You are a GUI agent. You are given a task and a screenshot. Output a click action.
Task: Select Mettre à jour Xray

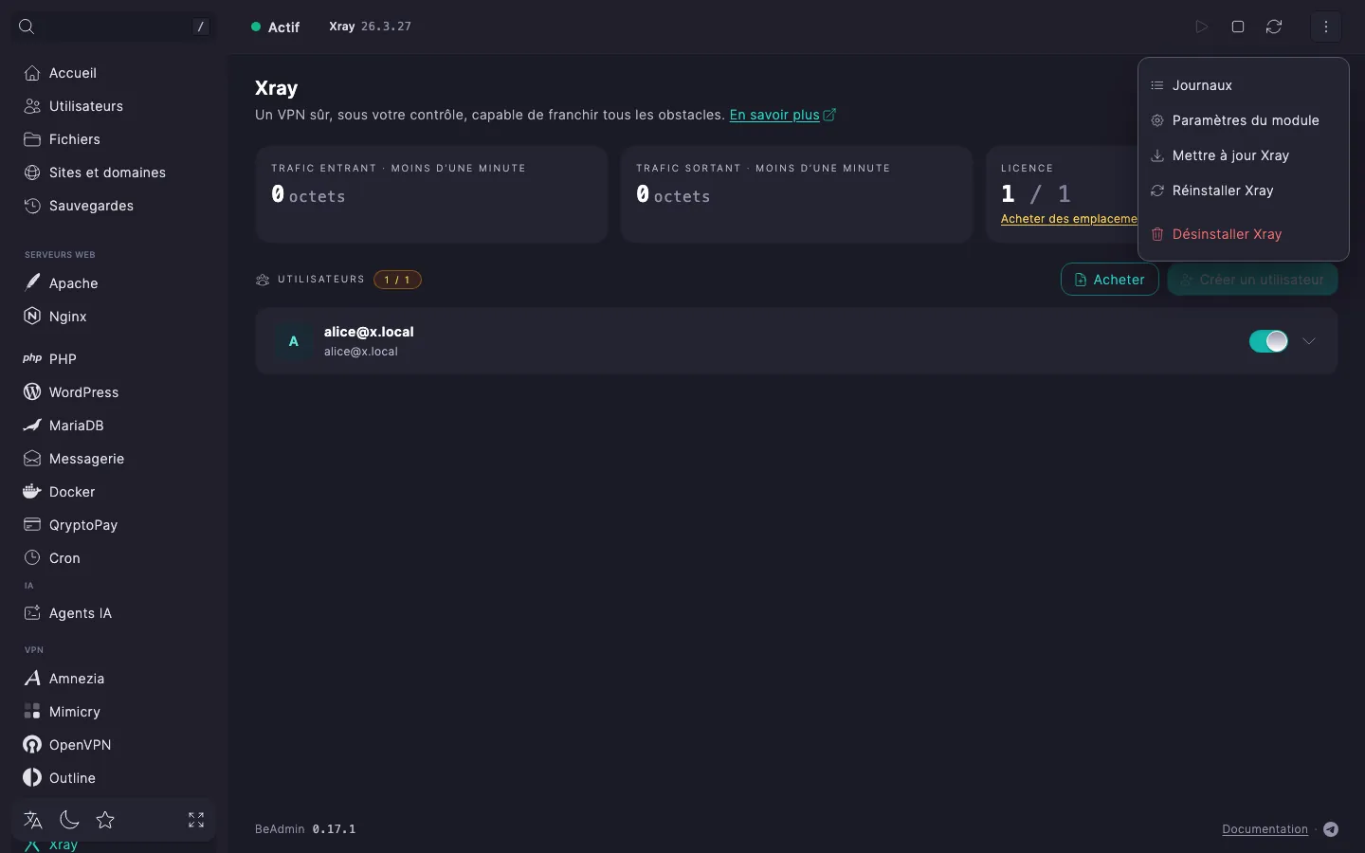(x=1244, y=155)
